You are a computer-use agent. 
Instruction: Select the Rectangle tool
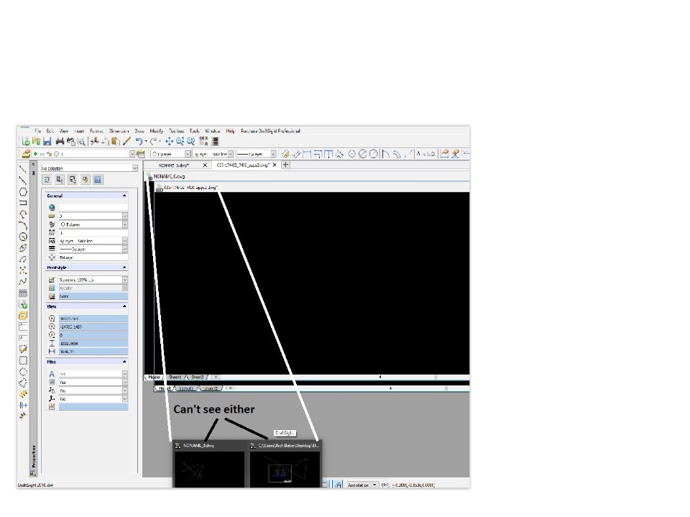(x=23, y=203)
